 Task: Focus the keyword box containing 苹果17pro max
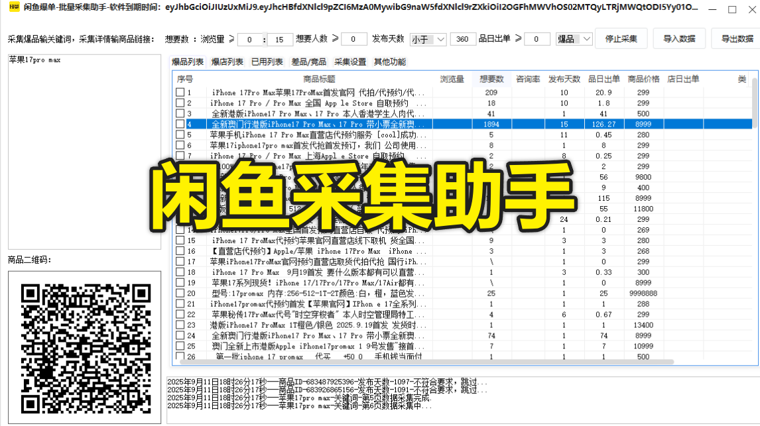click(x=84, y=152)
